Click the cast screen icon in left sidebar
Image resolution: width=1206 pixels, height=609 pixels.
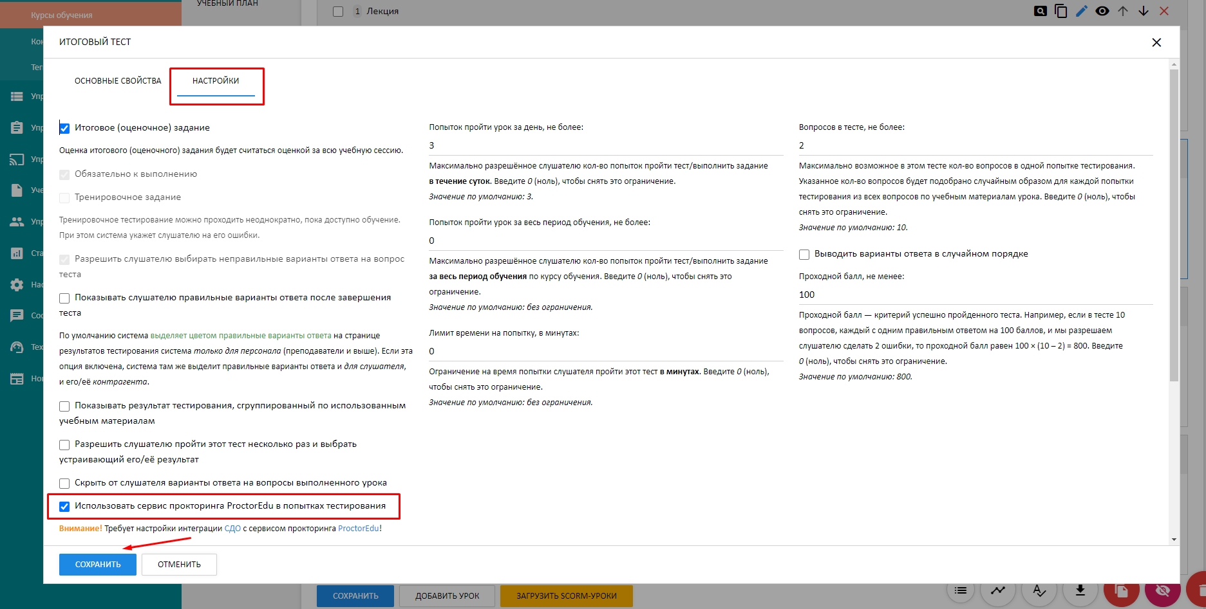point(17,159)
